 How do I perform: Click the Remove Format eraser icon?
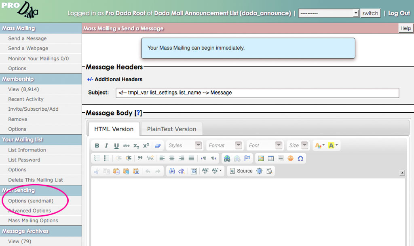(158, 145)
